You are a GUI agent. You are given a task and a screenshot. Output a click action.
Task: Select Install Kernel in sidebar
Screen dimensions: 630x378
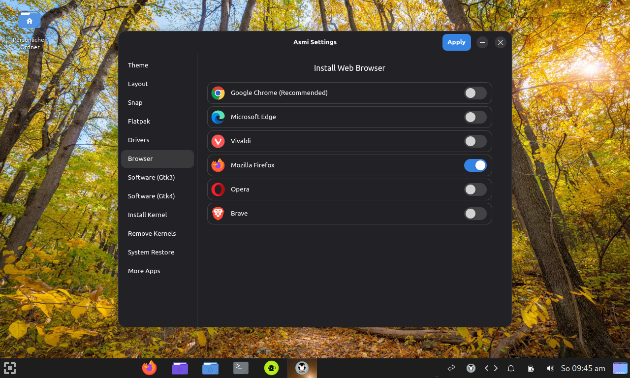(147, 215)
